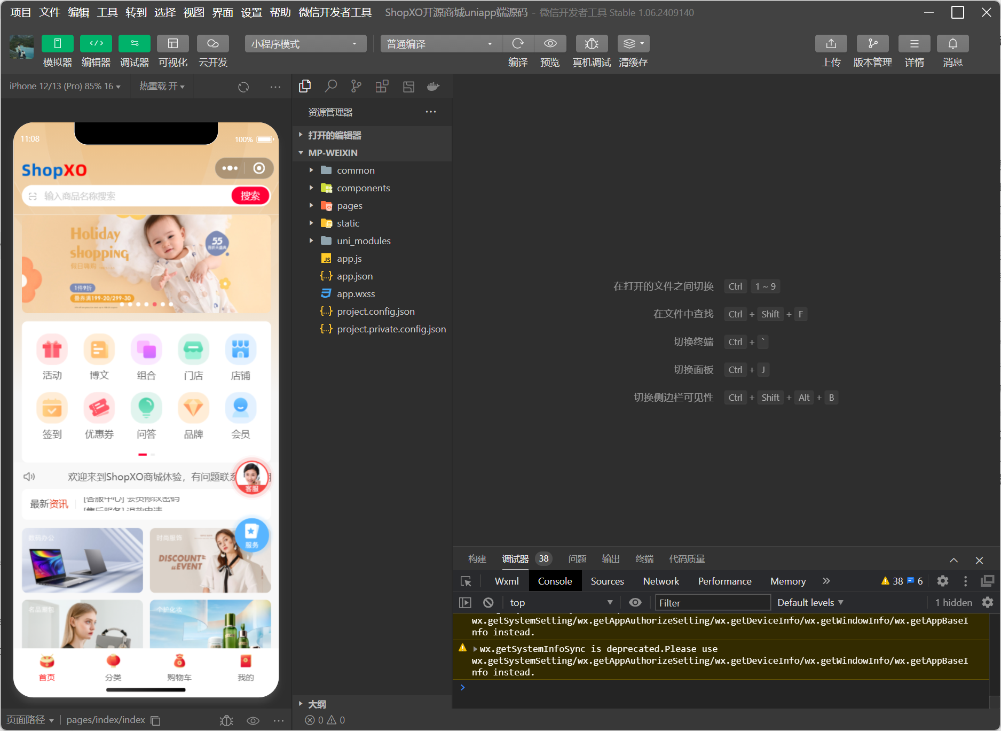Show more devtools tabs chevron

(826, 581)
